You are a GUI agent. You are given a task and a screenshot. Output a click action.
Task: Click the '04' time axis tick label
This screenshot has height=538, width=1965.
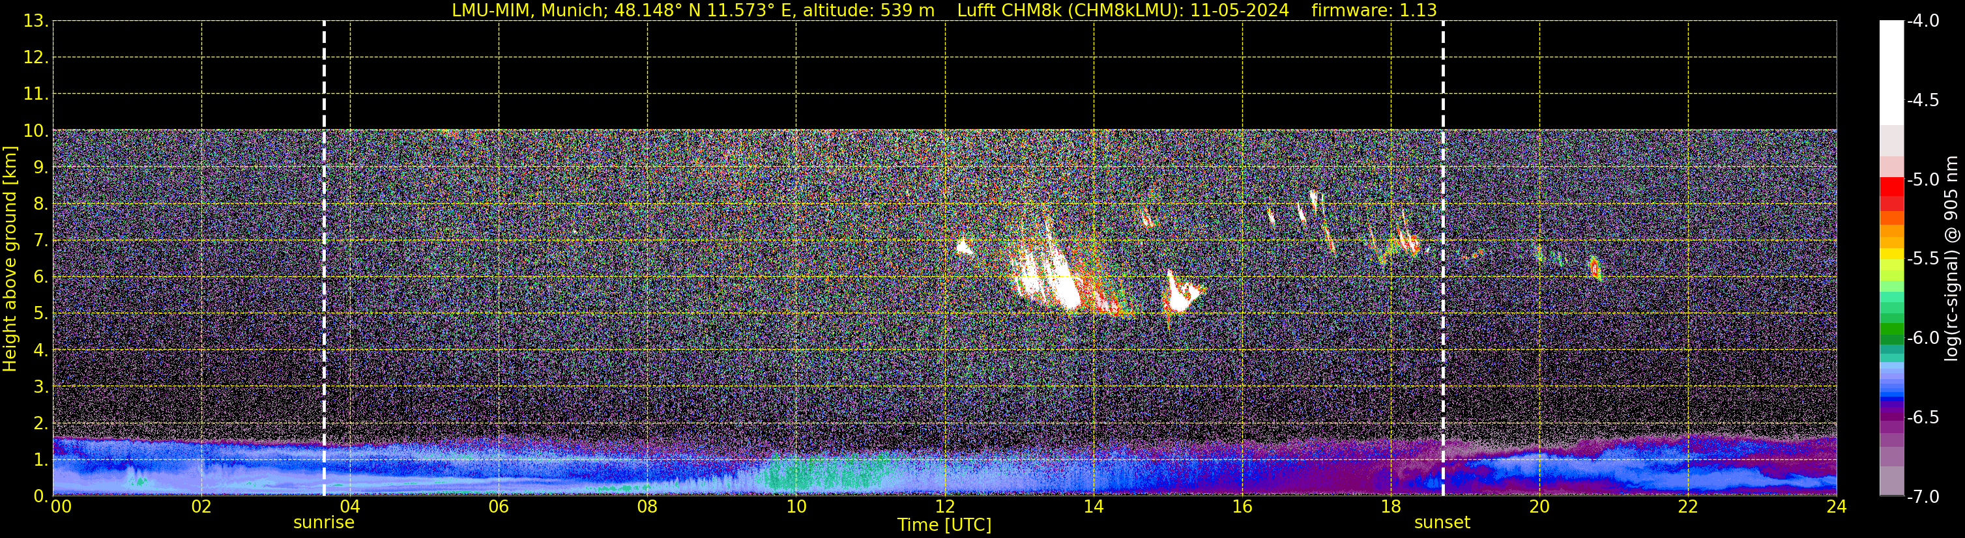[350, 507]
